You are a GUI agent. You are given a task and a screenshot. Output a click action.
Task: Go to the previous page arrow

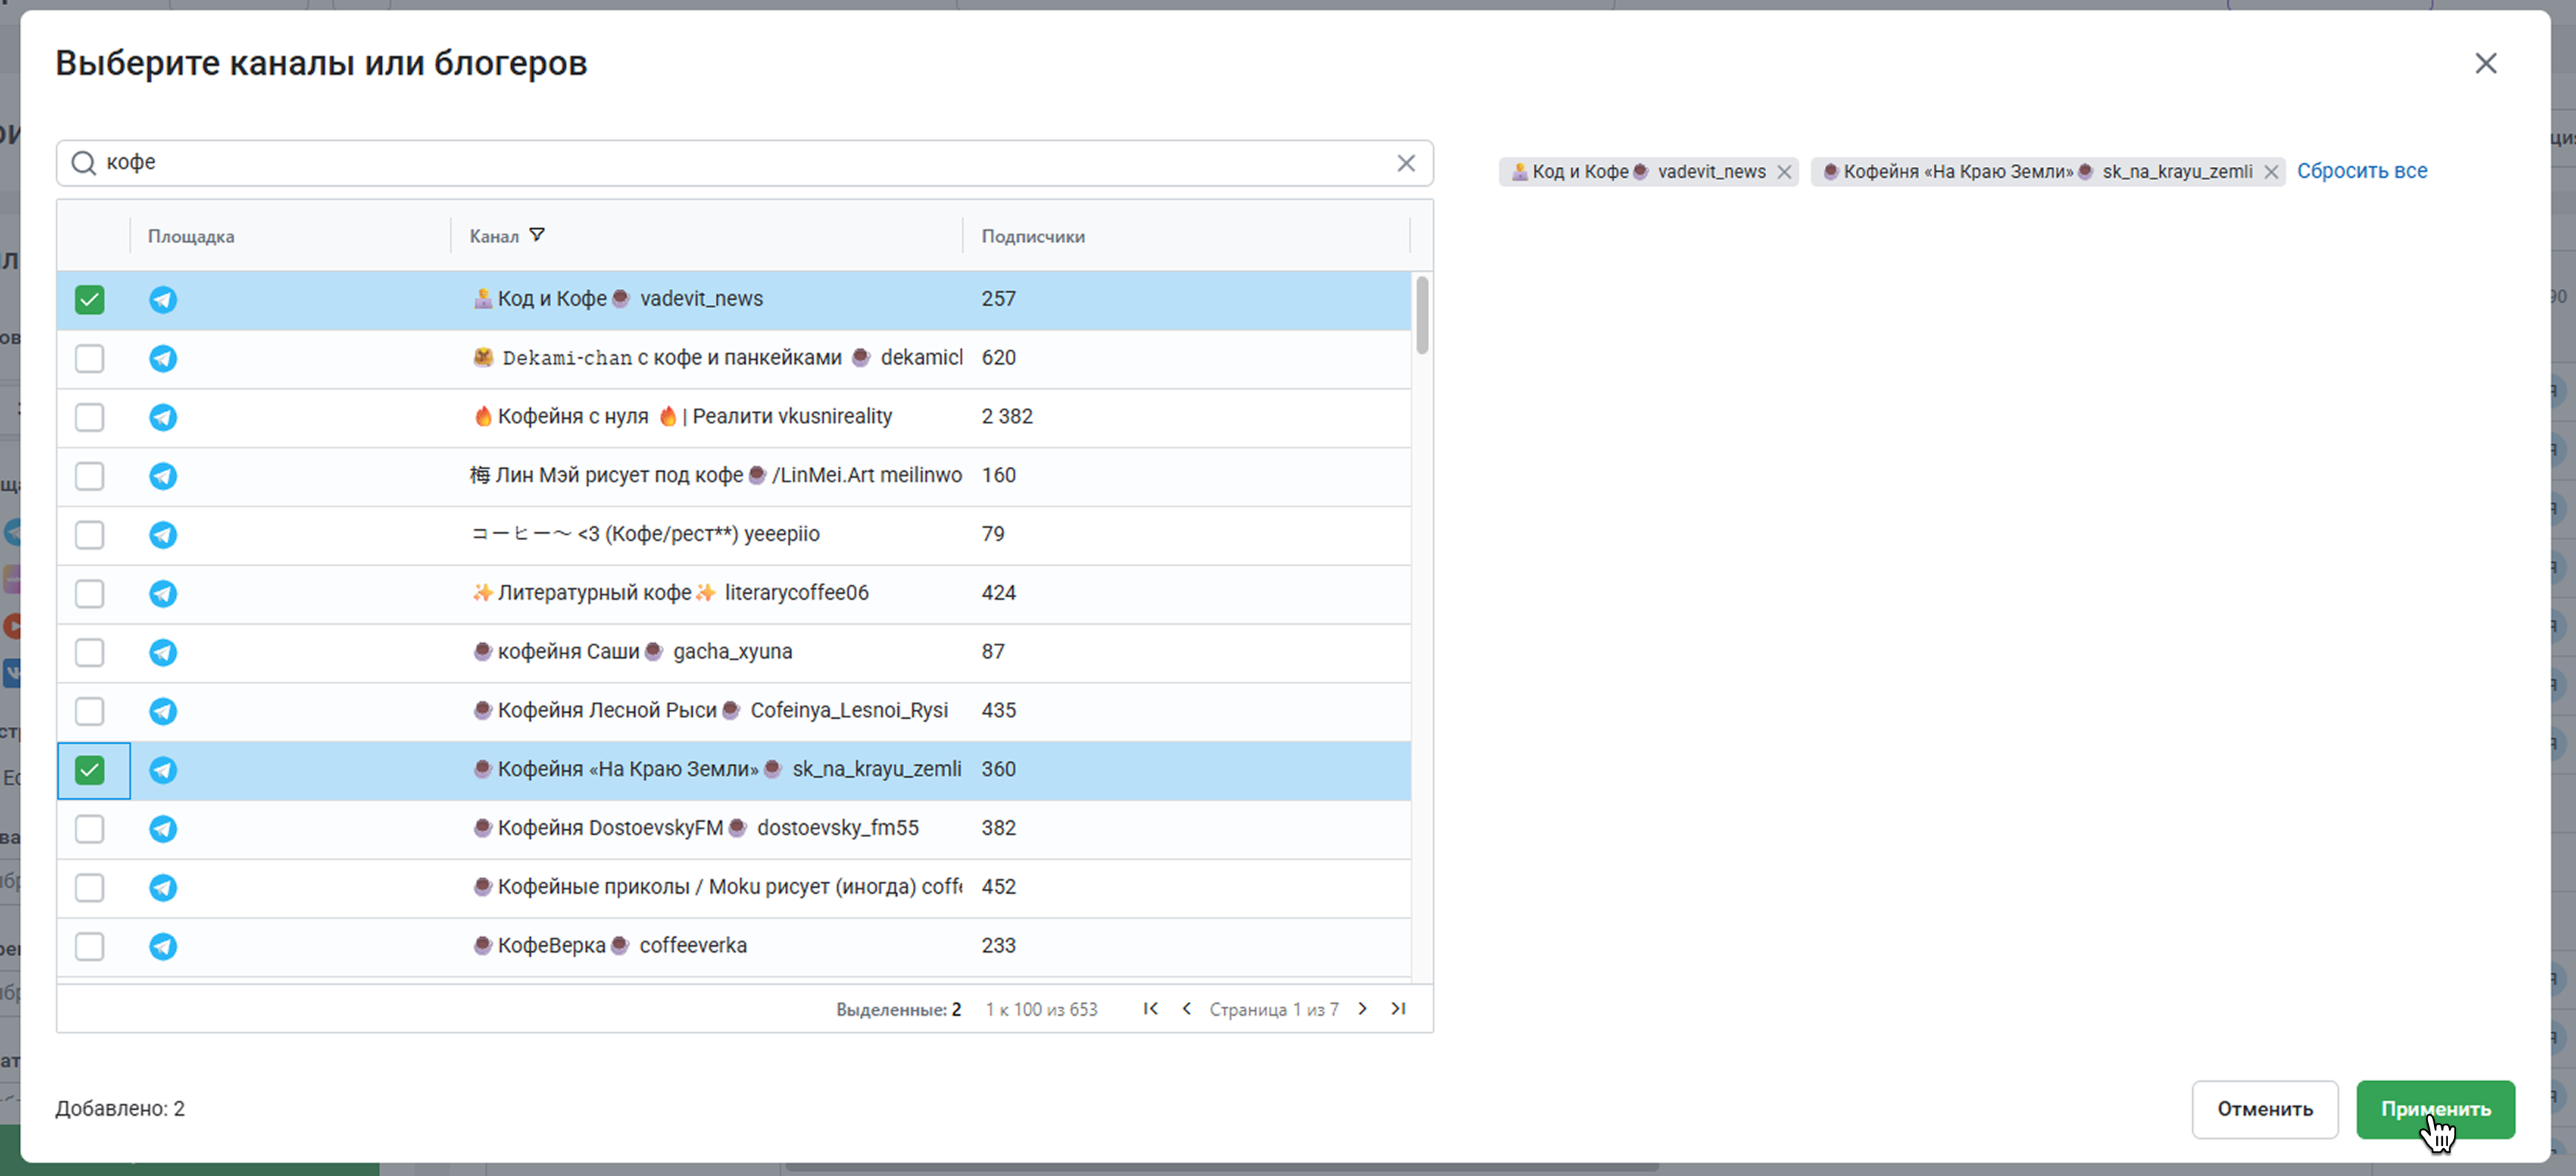click(x=1187, y=1009)
